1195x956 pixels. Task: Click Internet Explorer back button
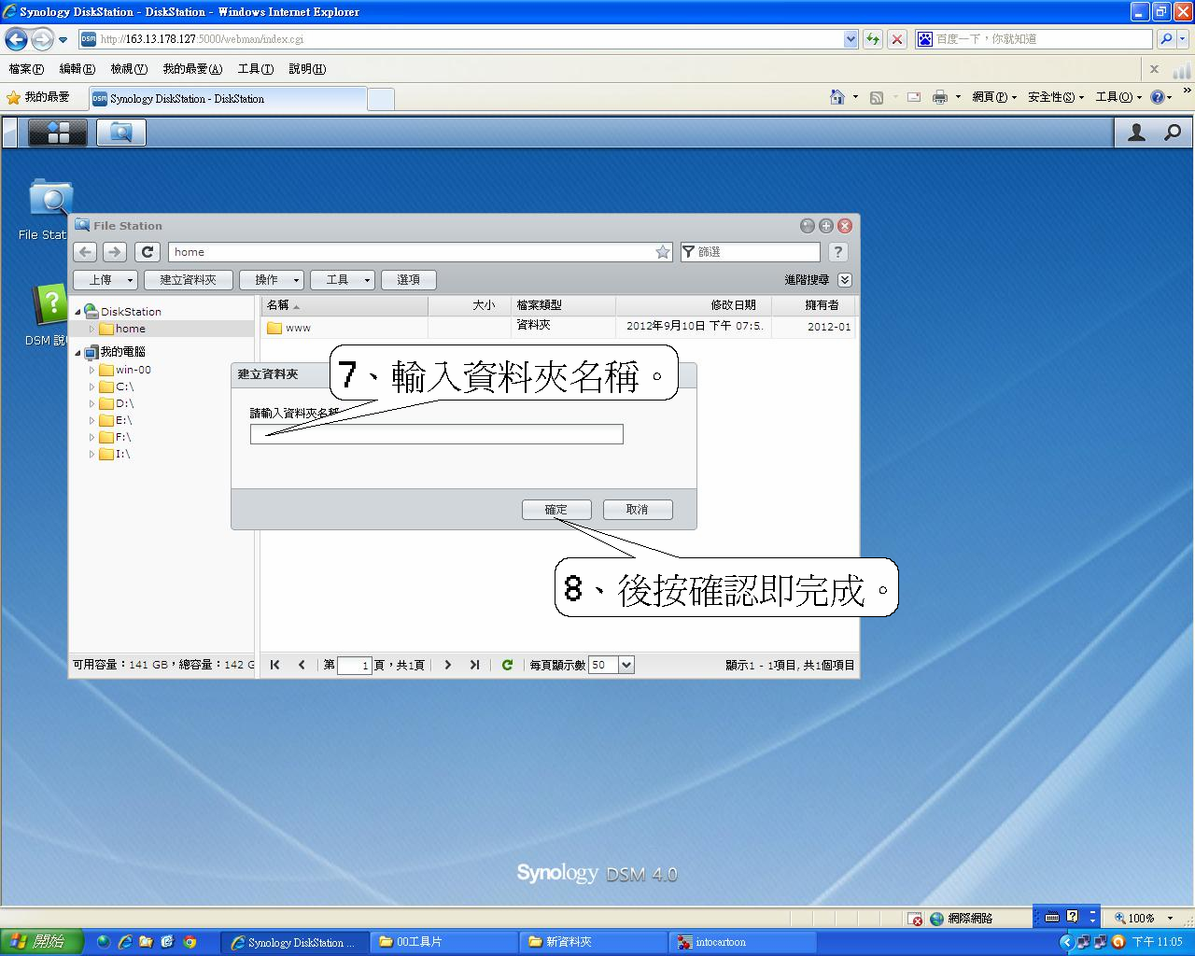pos(16,39)
